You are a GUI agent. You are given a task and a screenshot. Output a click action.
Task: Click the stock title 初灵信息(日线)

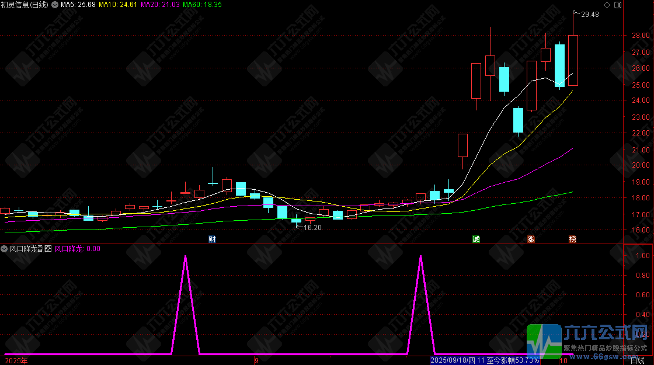pos(24,5)
